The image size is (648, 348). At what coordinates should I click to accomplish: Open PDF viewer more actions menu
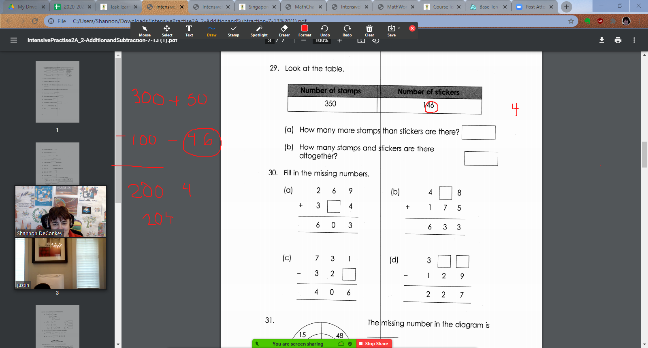tap(634, 40)
